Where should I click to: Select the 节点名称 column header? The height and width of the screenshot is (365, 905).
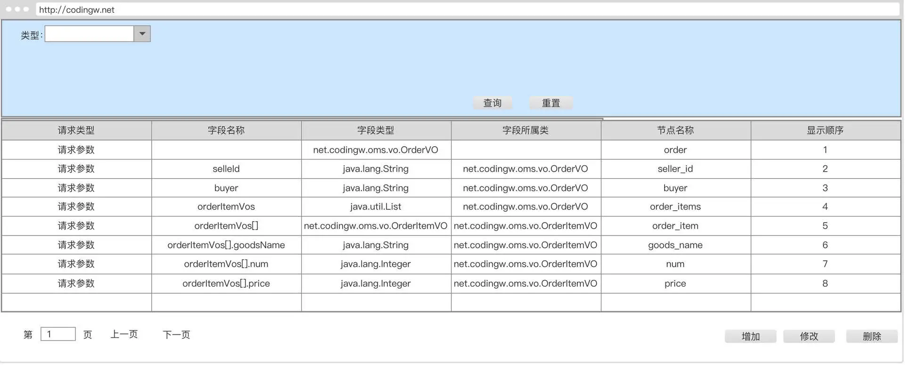(x=675, y=130)
